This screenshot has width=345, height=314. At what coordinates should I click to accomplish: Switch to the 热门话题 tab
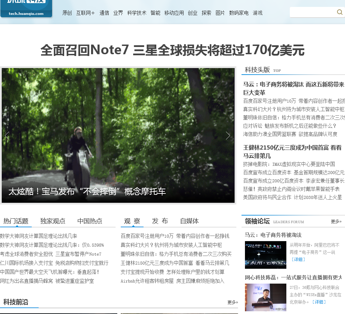(16, 221)
